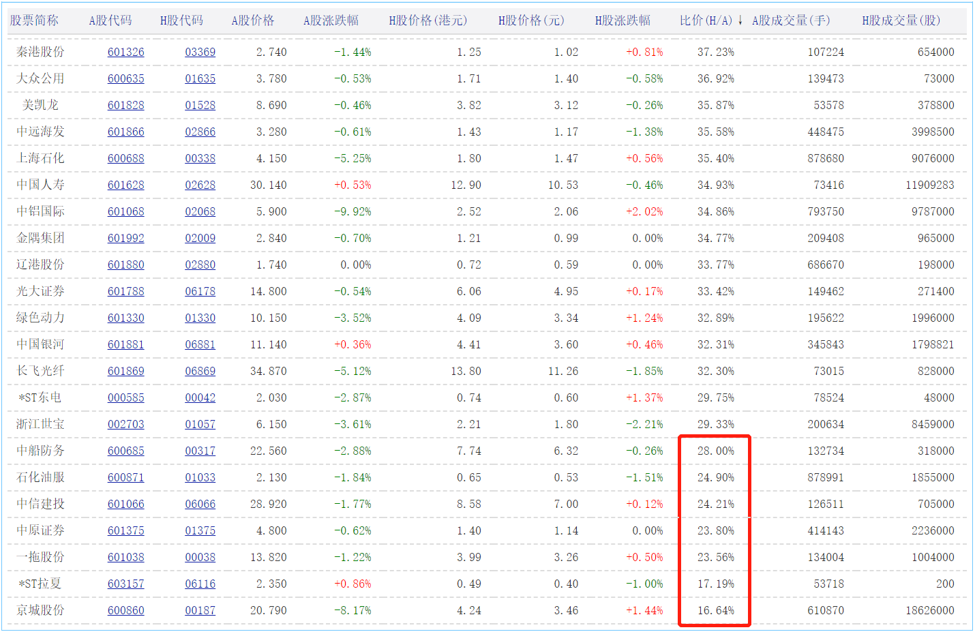Image resolution: width=975 pixels, height=632 pixels.
Task: Open H-share code 01528 link
Action: pos(200,105)
